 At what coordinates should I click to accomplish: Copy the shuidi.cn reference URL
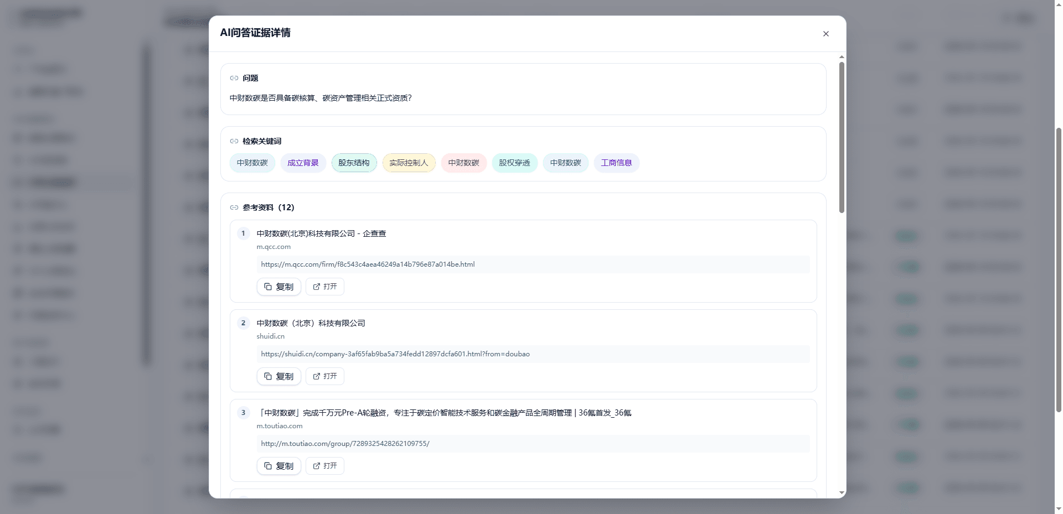click(278, 376)
